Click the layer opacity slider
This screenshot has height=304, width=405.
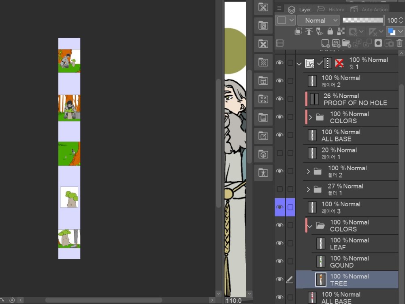[363, 20]
